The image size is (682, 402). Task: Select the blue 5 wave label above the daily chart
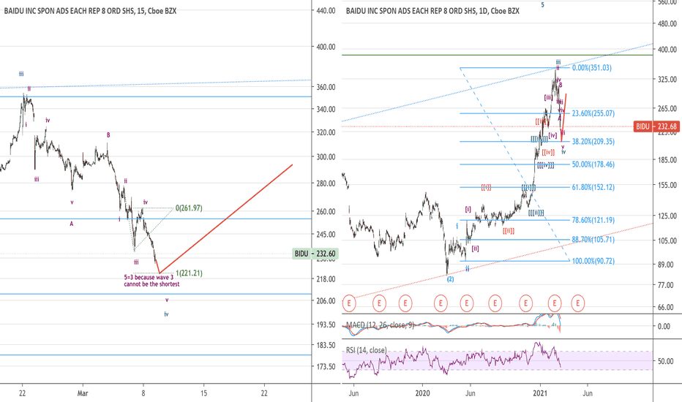(542, 5)
